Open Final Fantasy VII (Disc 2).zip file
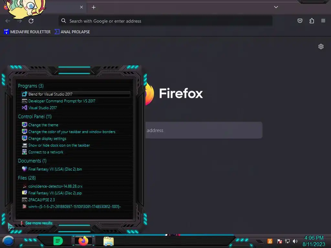 tap(55, 193)
